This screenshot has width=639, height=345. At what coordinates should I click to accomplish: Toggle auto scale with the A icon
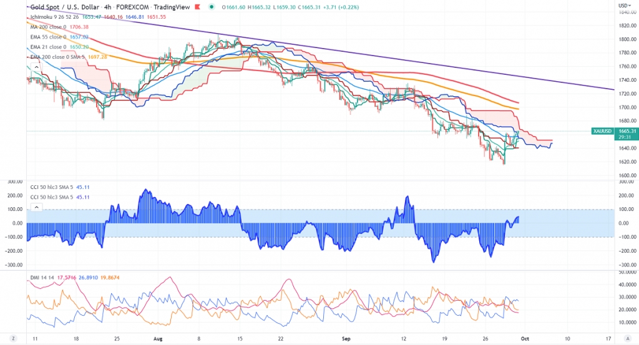coord(628,339)
